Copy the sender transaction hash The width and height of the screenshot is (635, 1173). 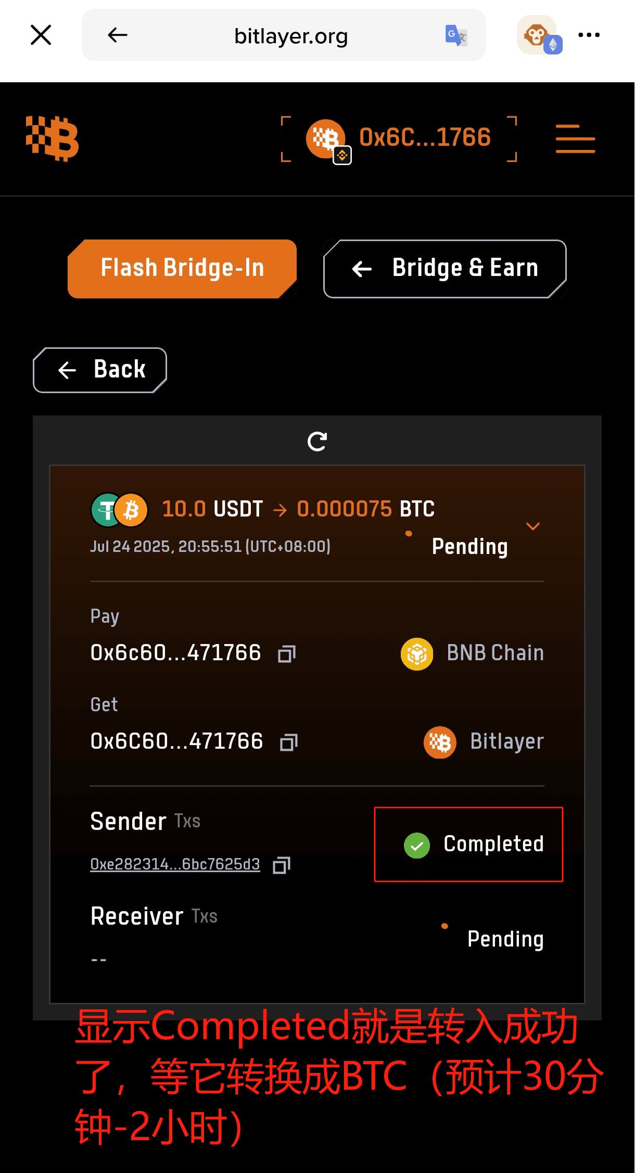(x=282, y=865)
